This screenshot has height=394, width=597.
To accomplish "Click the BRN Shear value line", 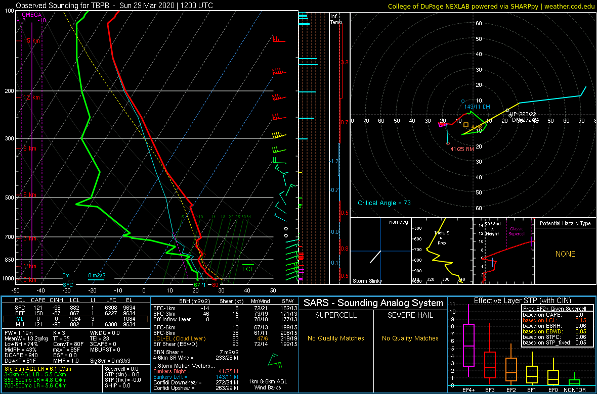I will click(196, 352).
